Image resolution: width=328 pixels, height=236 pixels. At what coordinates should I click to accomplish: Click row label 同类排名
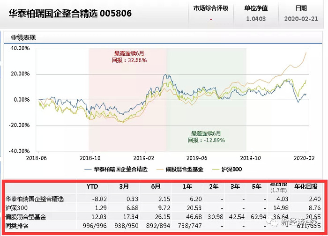(x=17, y=226)
